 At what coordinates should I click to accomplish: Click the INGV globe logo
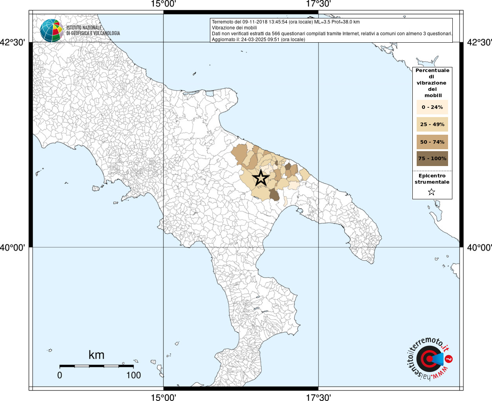click(52, 31)
